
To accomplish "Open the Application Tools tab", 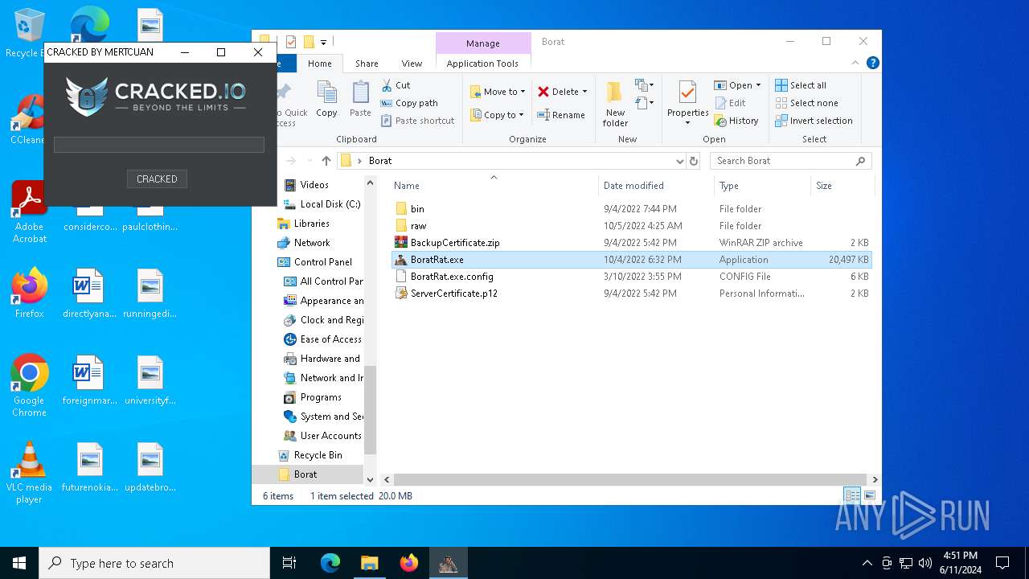I will click(482, 64).
